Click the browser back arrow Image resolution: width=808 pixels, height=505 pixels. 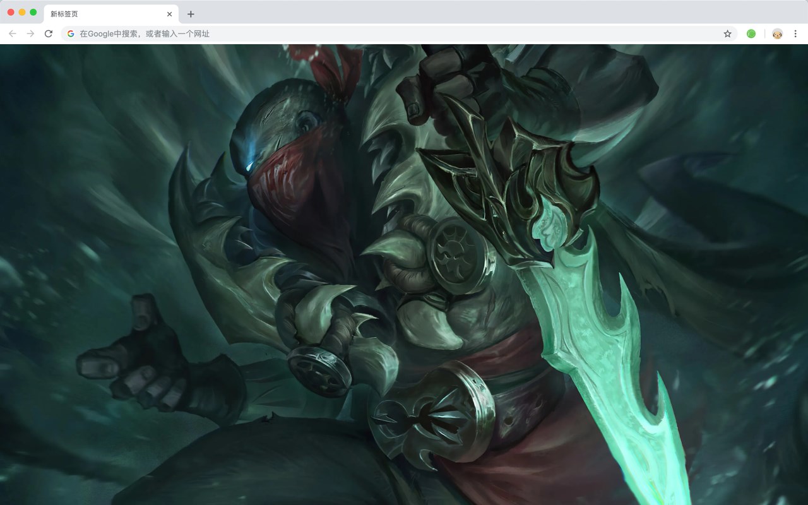point(13,33)
